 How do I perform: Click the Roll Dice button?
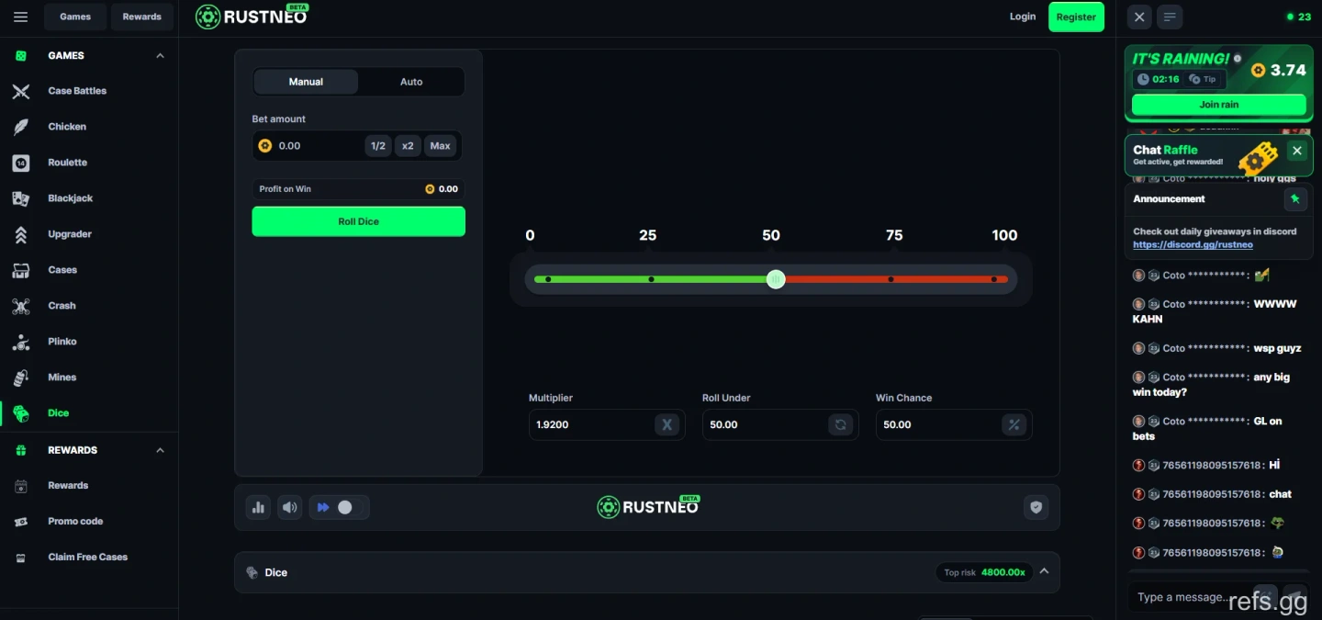point(359,221)
